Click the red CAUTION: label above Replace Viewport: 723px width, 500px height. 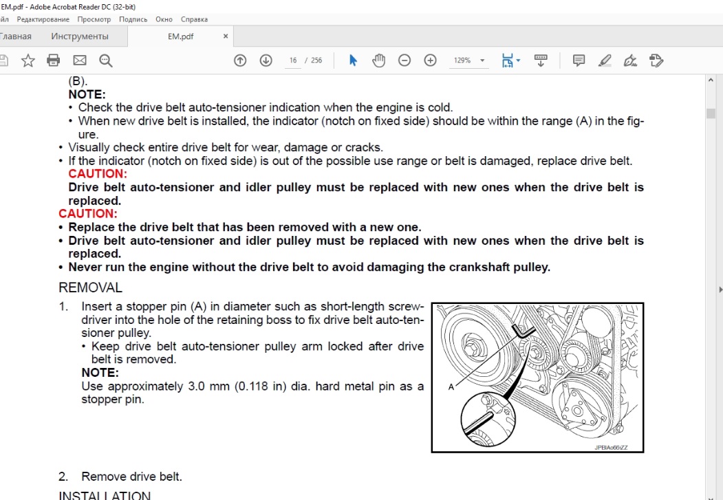point(88,214)
